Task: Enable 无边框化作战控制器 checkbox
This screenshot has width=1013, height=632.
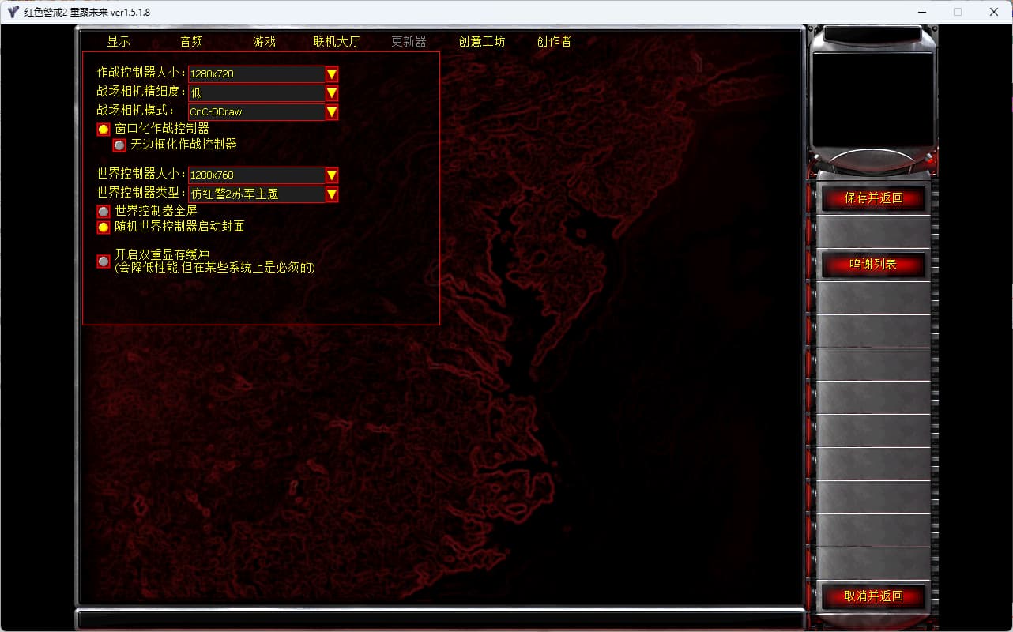Action: click(119, 145)
